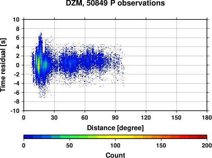Click the y-axis tick label 10
The height and width of the screenshot is (158, 212).
(x=16, y=19)
